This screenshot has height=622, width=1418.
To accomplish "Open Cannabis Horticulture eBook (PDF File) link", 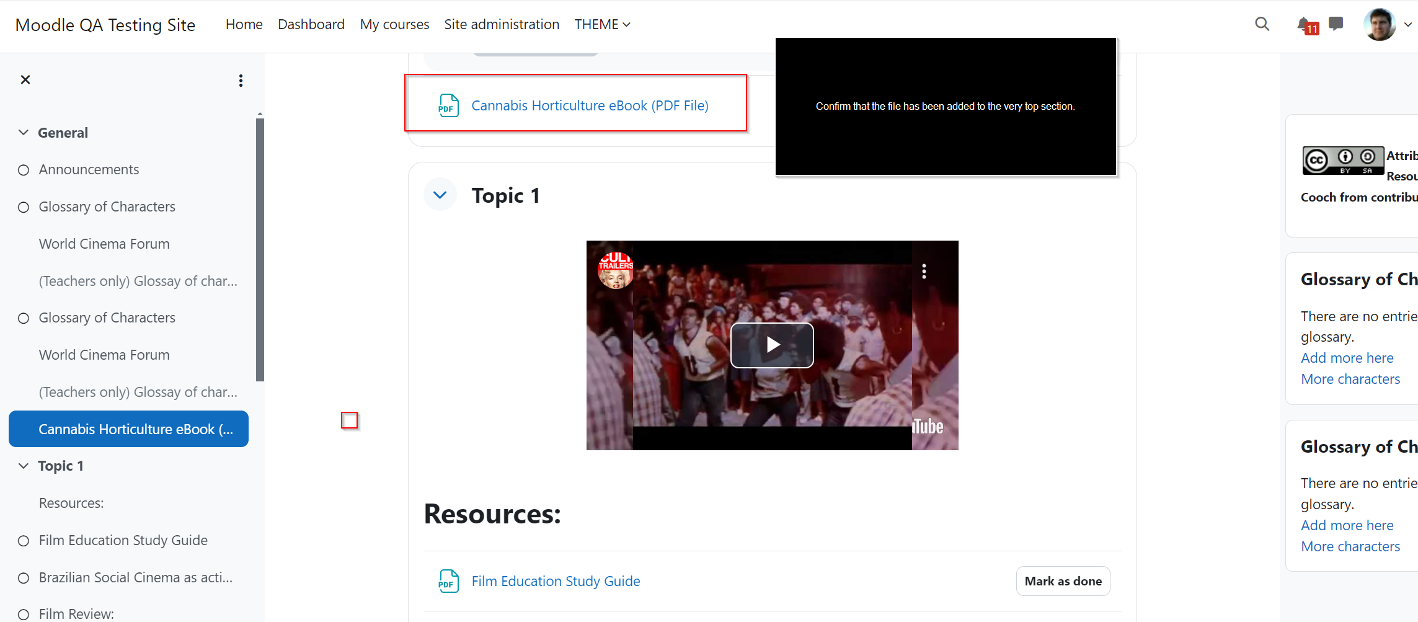I will pyautogui.click(x=590, y=105).
